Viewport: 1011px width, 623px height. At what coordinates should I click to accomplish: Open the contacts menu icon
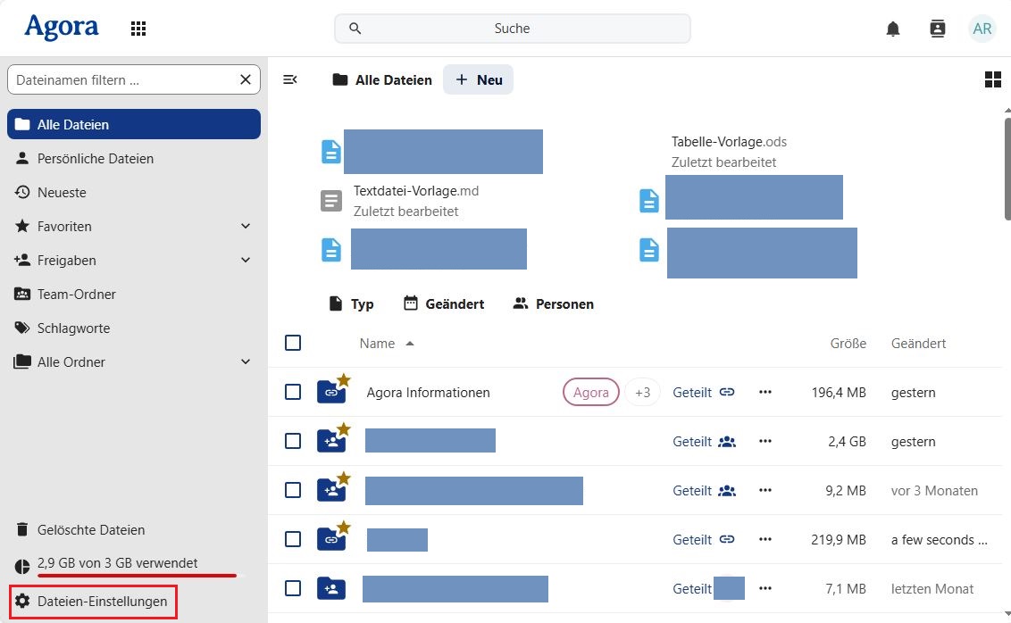pyautogui.click(x=937, y=29)
